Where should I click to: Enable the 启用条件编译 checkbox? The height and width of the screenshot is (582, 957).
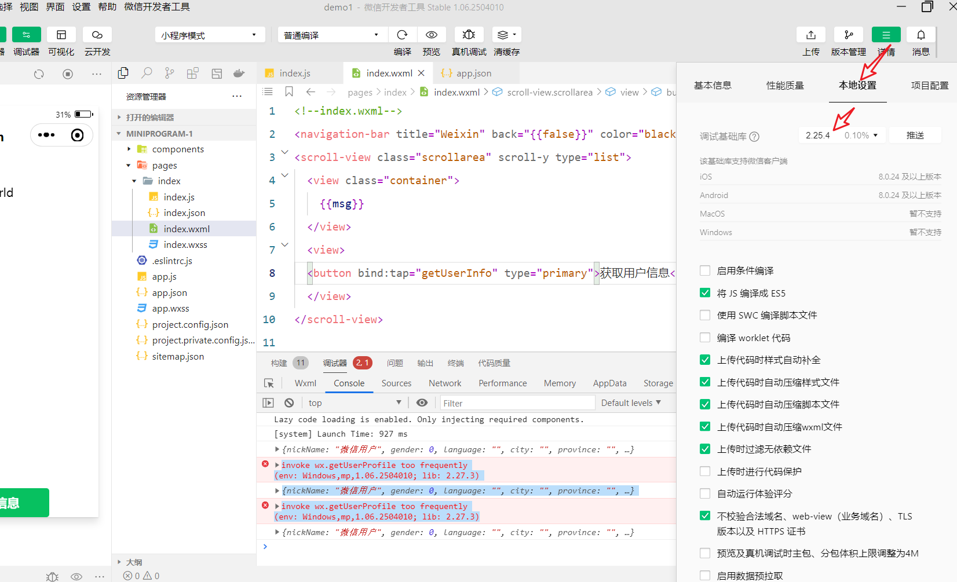point(704,270)
